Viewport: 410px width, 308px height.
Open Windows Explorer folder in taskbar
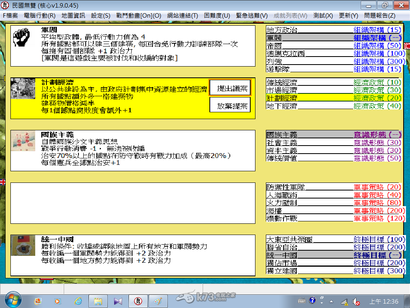point(98,301)
